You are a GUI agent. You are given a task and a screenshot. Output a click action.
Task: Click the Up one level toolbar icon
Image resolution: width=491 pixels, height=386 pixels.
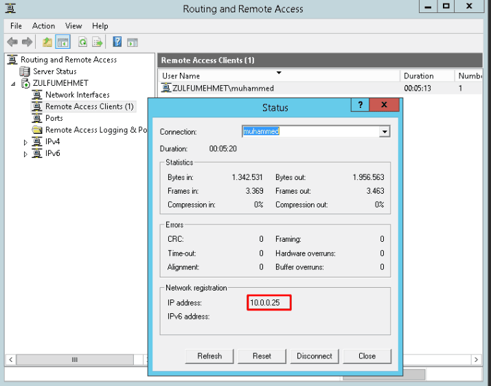(47, 42)
